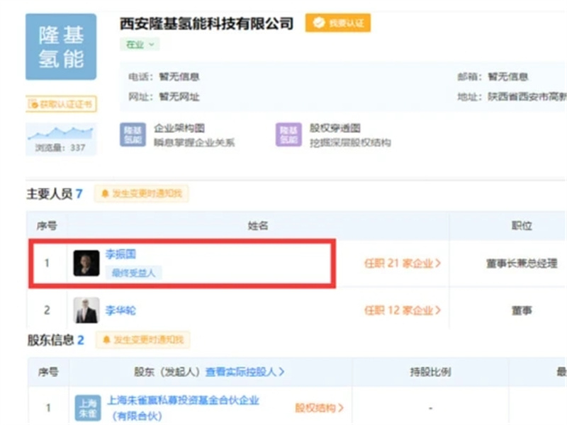The height and width of the screenshot is (425, 567).
Task: Expand 股权结构 for 上海朱雀
Action: (320, 408)
